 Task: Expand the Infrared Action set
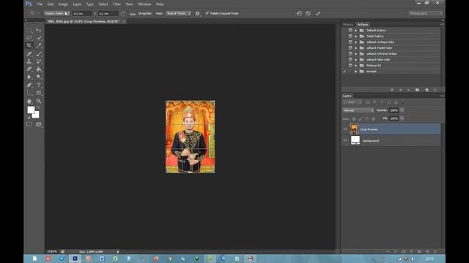(x=356, y=53)
